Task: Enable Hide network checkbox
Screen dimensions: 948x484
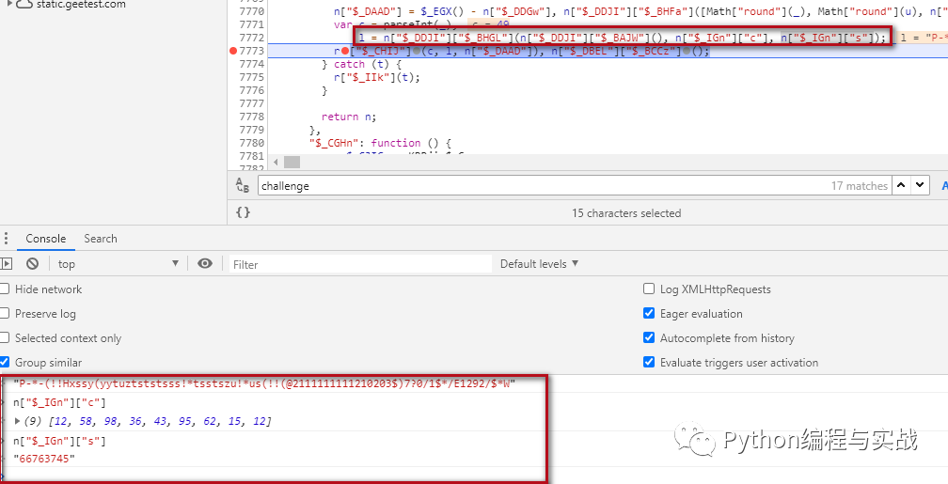Action: point(4,289)
